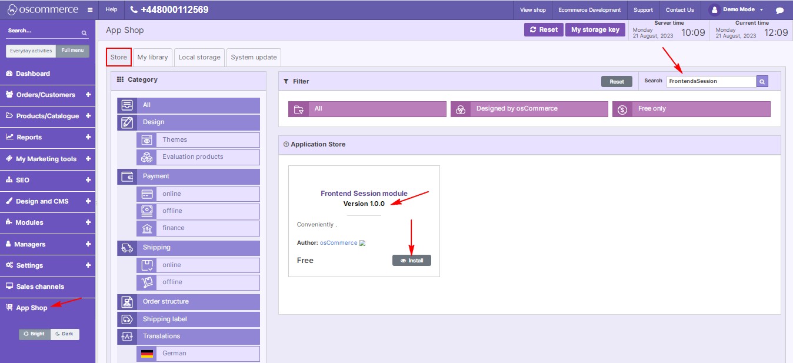This screenshot has height=363, width=793.
Task: Install the Frontend Session module
Action: point(412,261)
